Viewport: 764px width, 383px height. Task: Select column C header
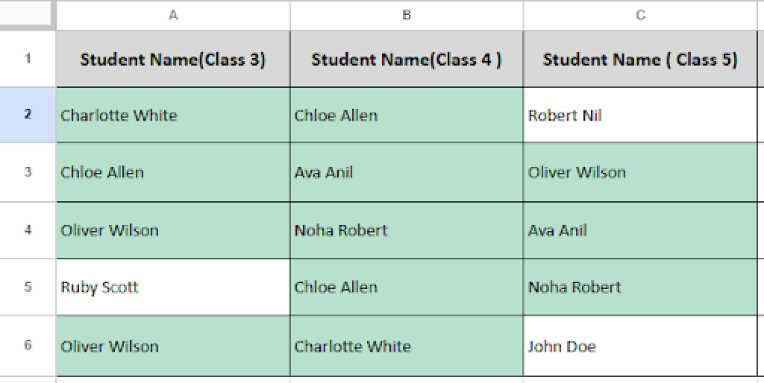640,15
